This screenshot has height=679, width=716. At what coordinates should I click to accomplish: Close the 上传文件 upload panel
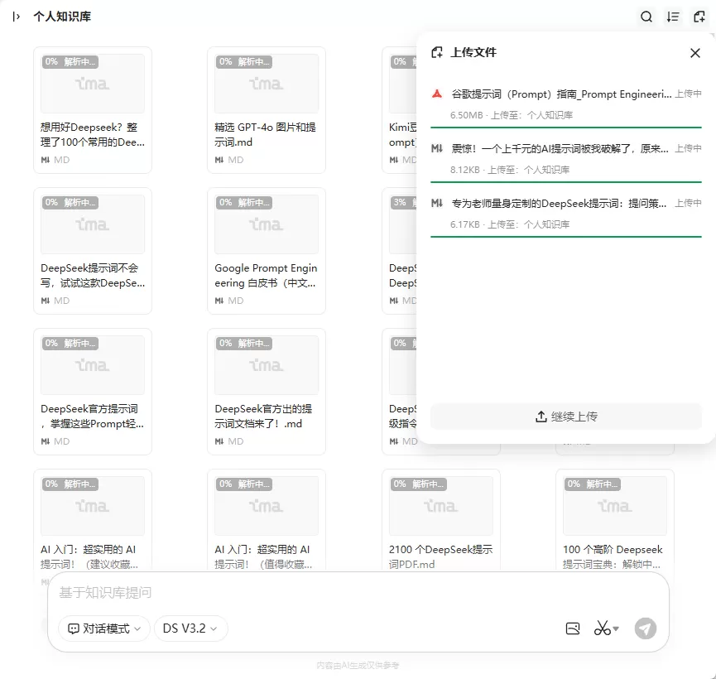pos(695,53)
